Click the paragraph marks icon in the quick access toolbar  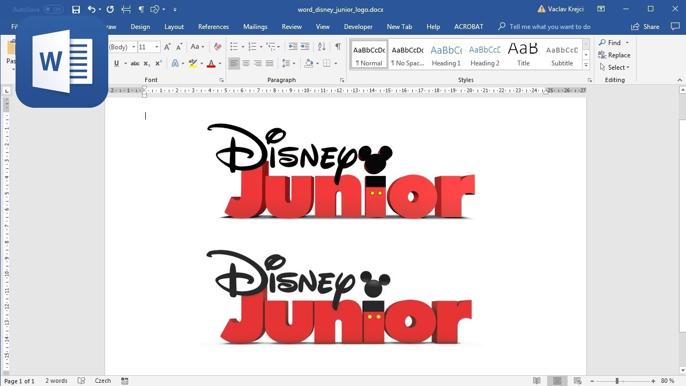[141, 10]
